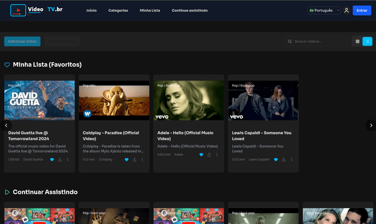Click the 3:03 min duration text
Screen dimensions: 376x224
pyautogui.click(x=239, y=159)
